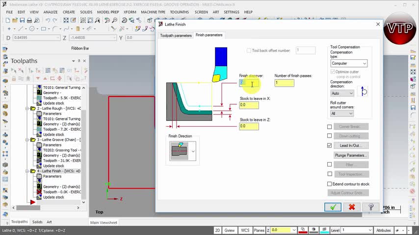Click the Lock operations padlock icon
This screenshot has height=235, width=419.
click(x=14, y=78)
